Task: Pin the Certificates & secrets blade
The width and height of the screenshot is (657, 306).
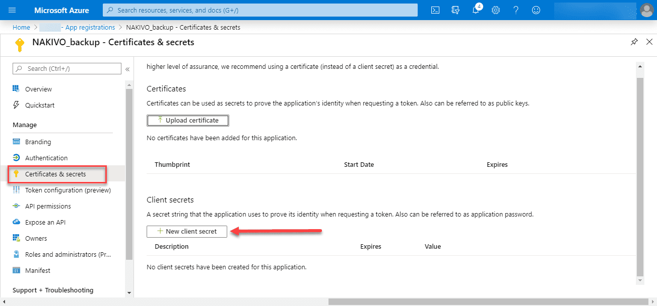Action: pos(634,42)
